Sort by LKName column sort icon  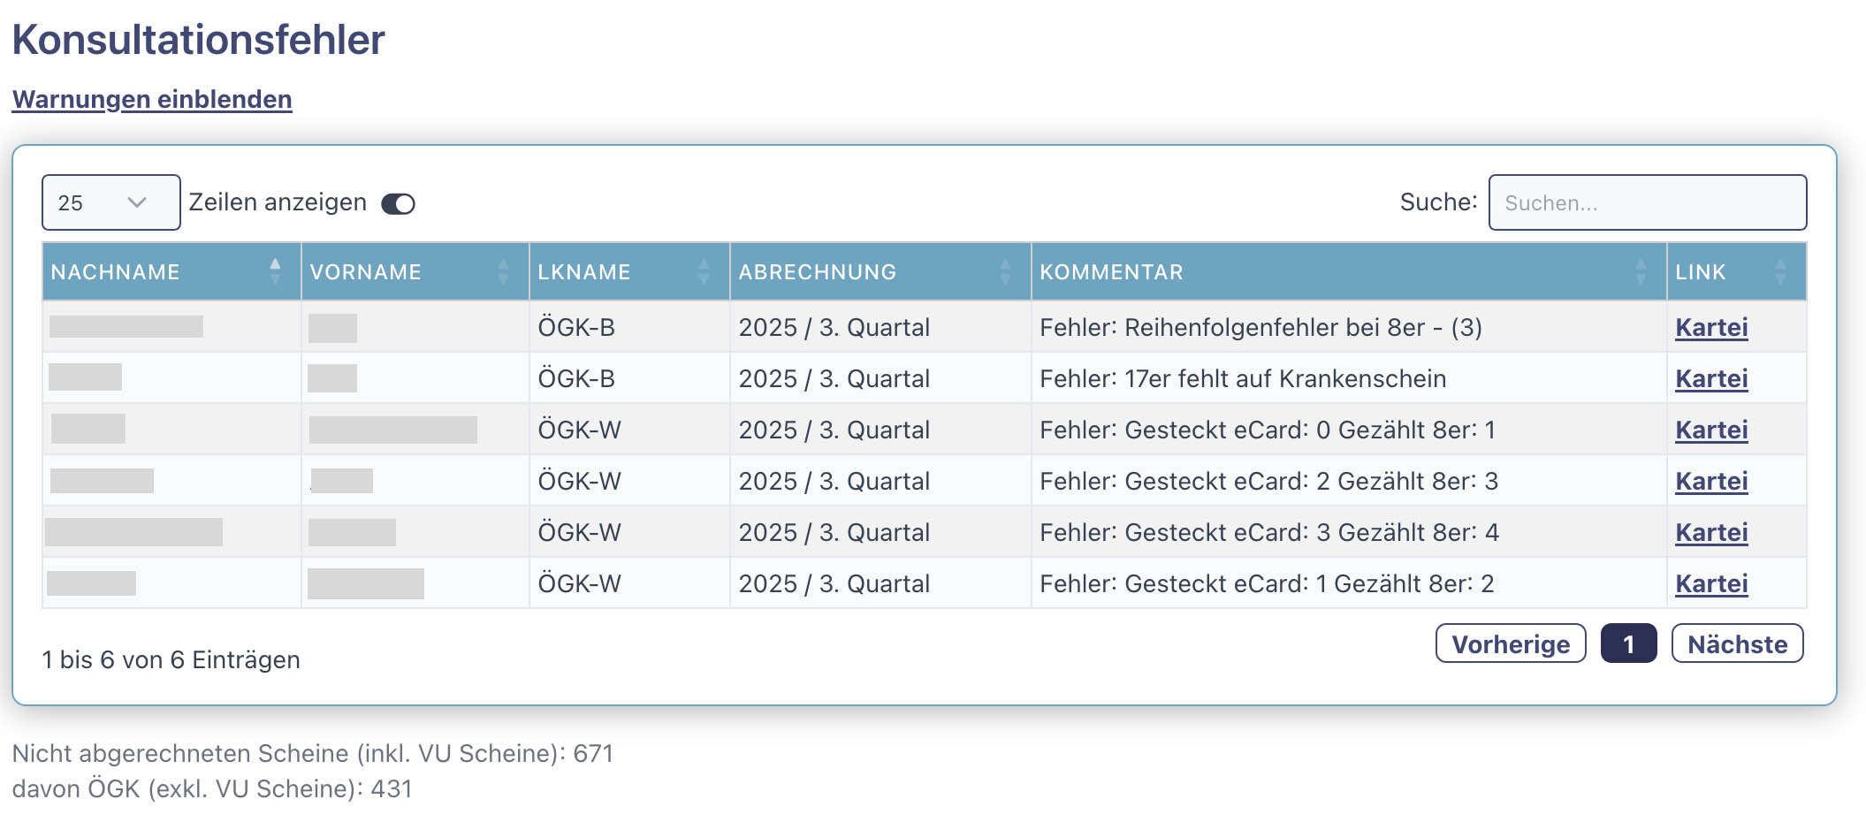[704, 271]
